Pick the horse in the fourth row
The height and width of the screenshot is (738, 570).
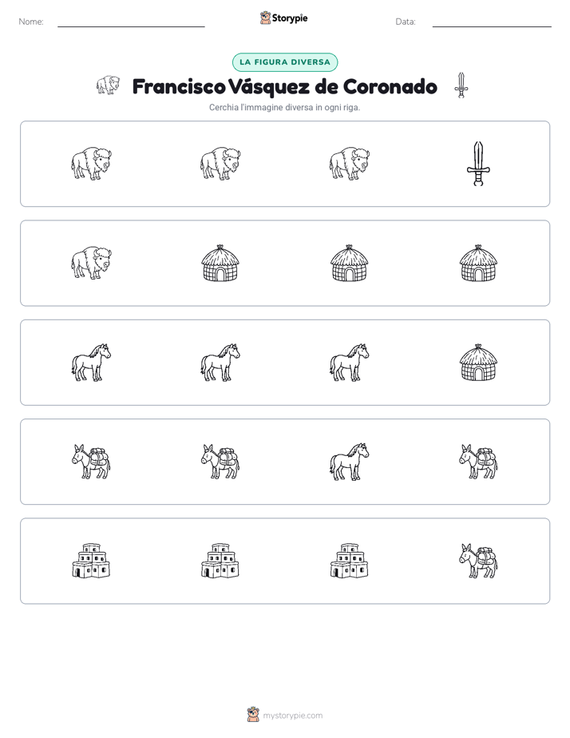349,462
